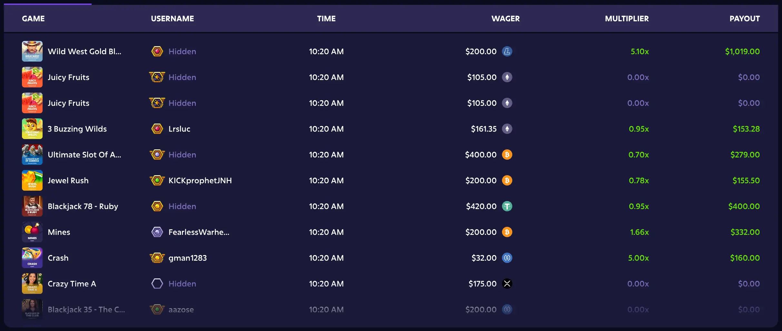This screenshot has width=782, height=331.
Task: Click the 3 Buzzing Wilds game icon
Action: click(x=32, y=129)
